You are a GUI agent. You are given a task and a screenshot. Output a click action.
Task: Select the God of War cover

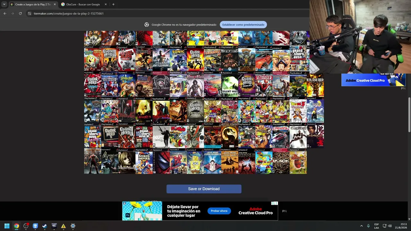pos(281,84)
